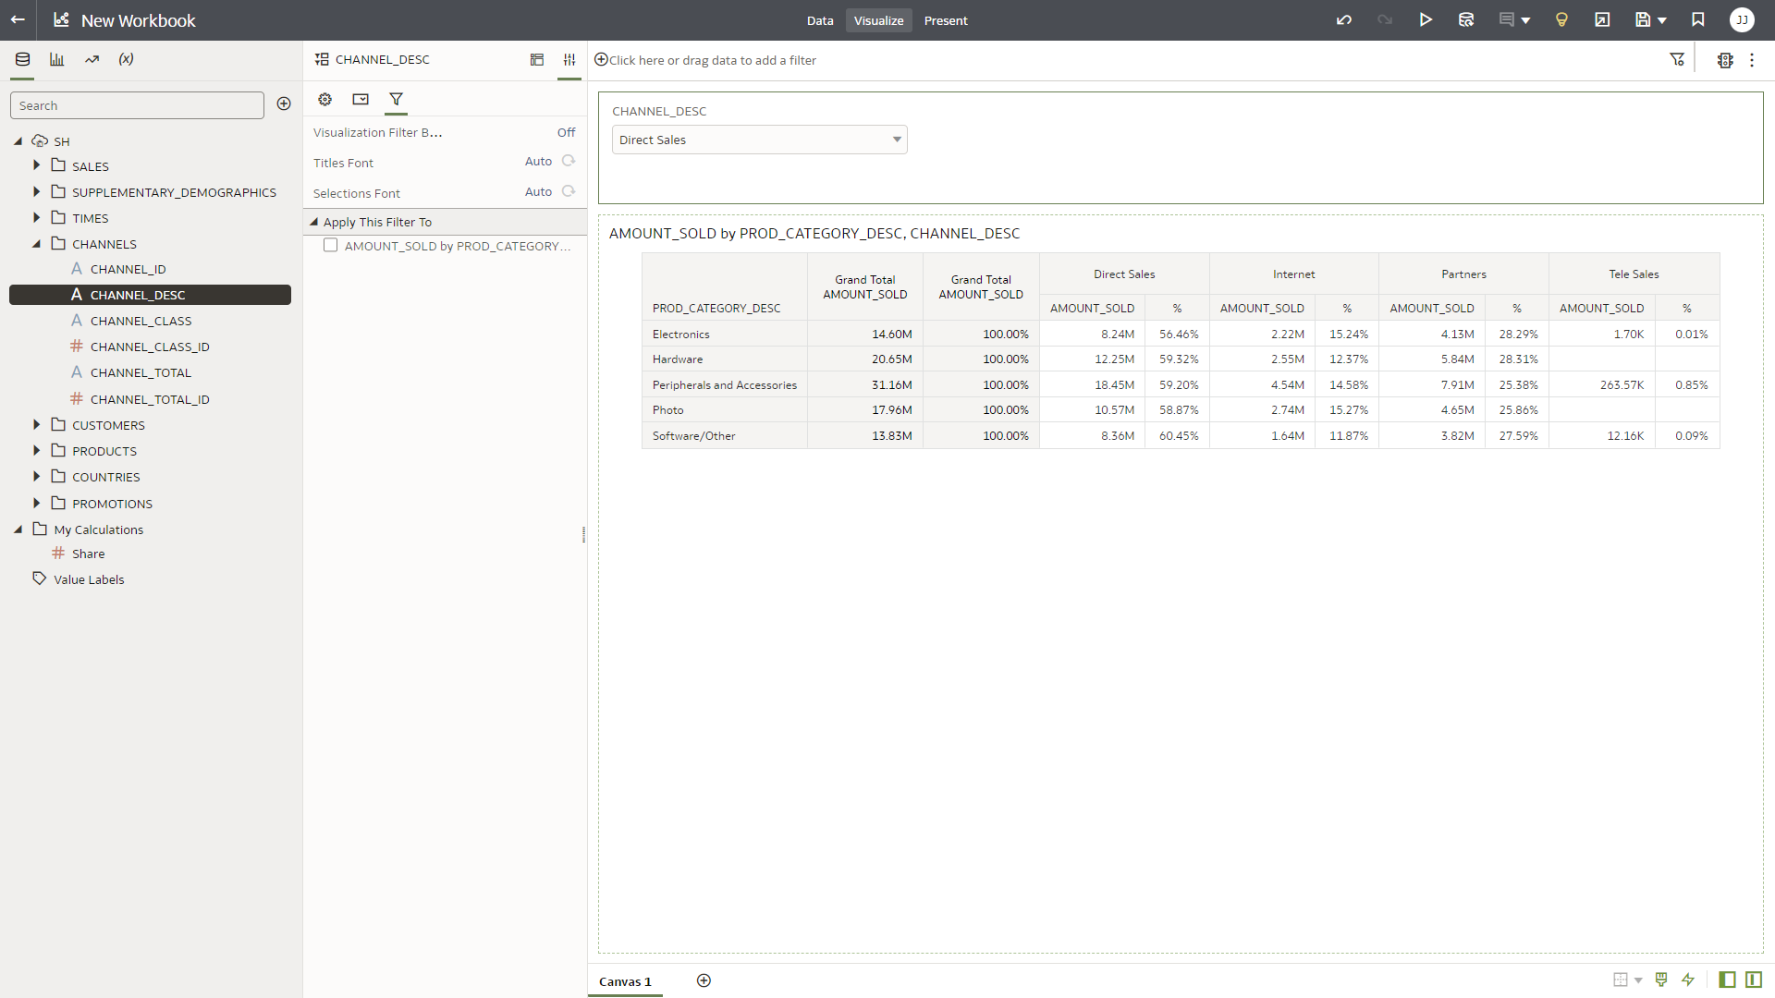Click the Add data plus icon beside Search
1775x998 pixels.
(x=284, y=104)
